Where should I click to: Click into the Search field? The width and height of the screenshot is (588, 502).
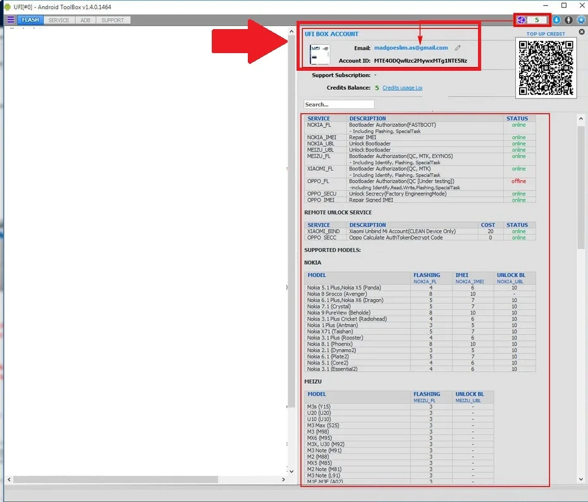pyautogui.click(x=339, y=104)
